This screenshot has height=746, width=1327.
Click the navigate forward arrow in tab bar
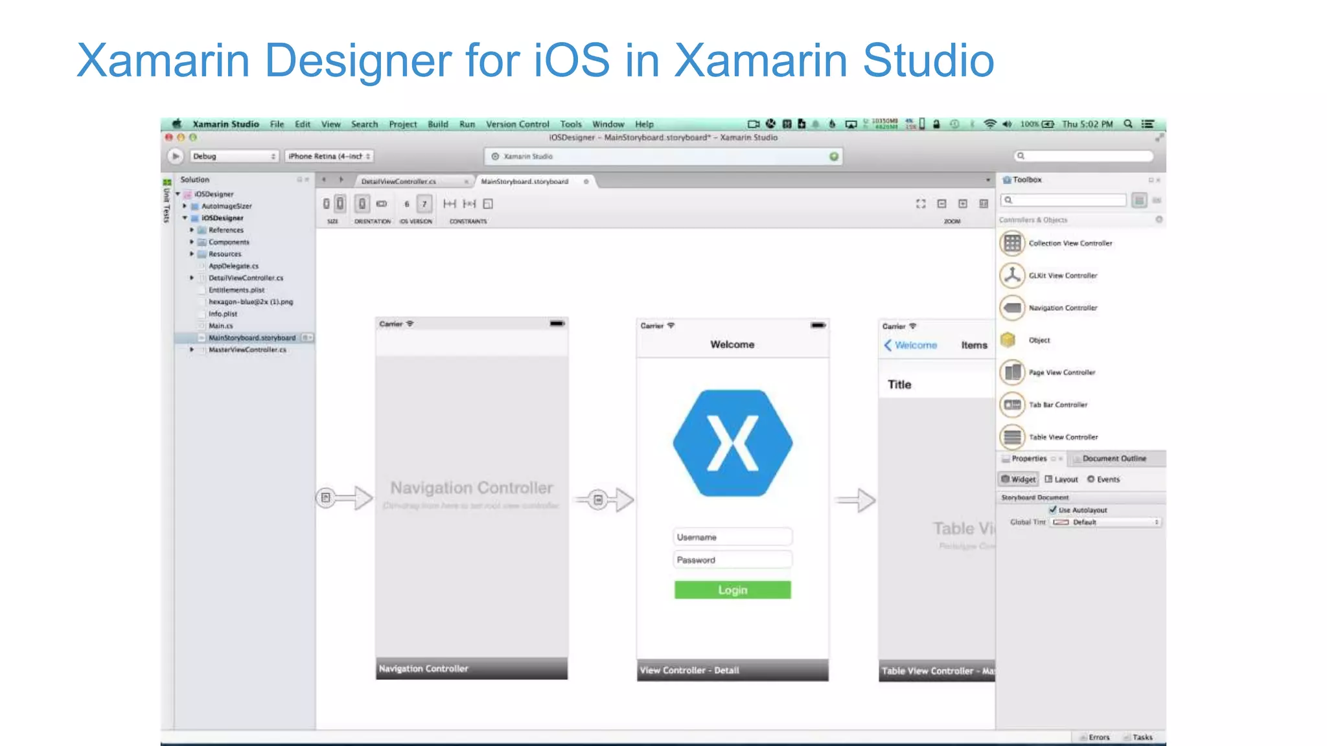coord(341,180)
